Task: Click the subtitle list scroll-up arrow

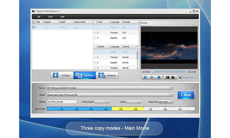Action: coord(138,46)
